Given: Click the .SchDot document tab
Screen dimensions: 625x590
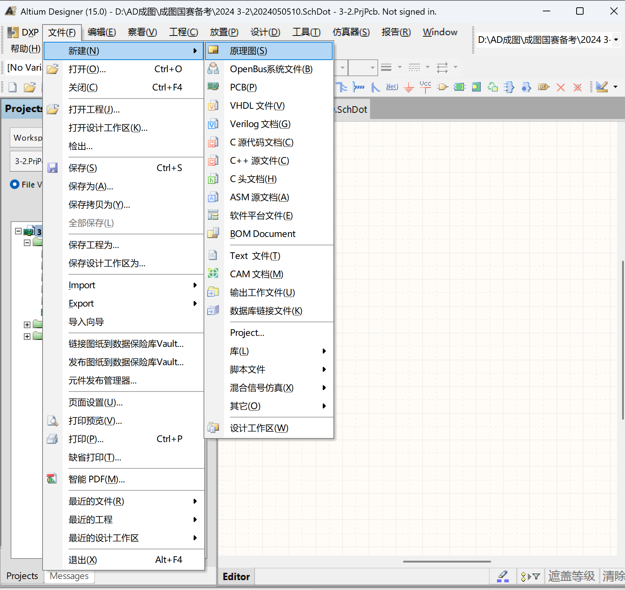Looking at the screenshot, I should click(x=351, y=110).
